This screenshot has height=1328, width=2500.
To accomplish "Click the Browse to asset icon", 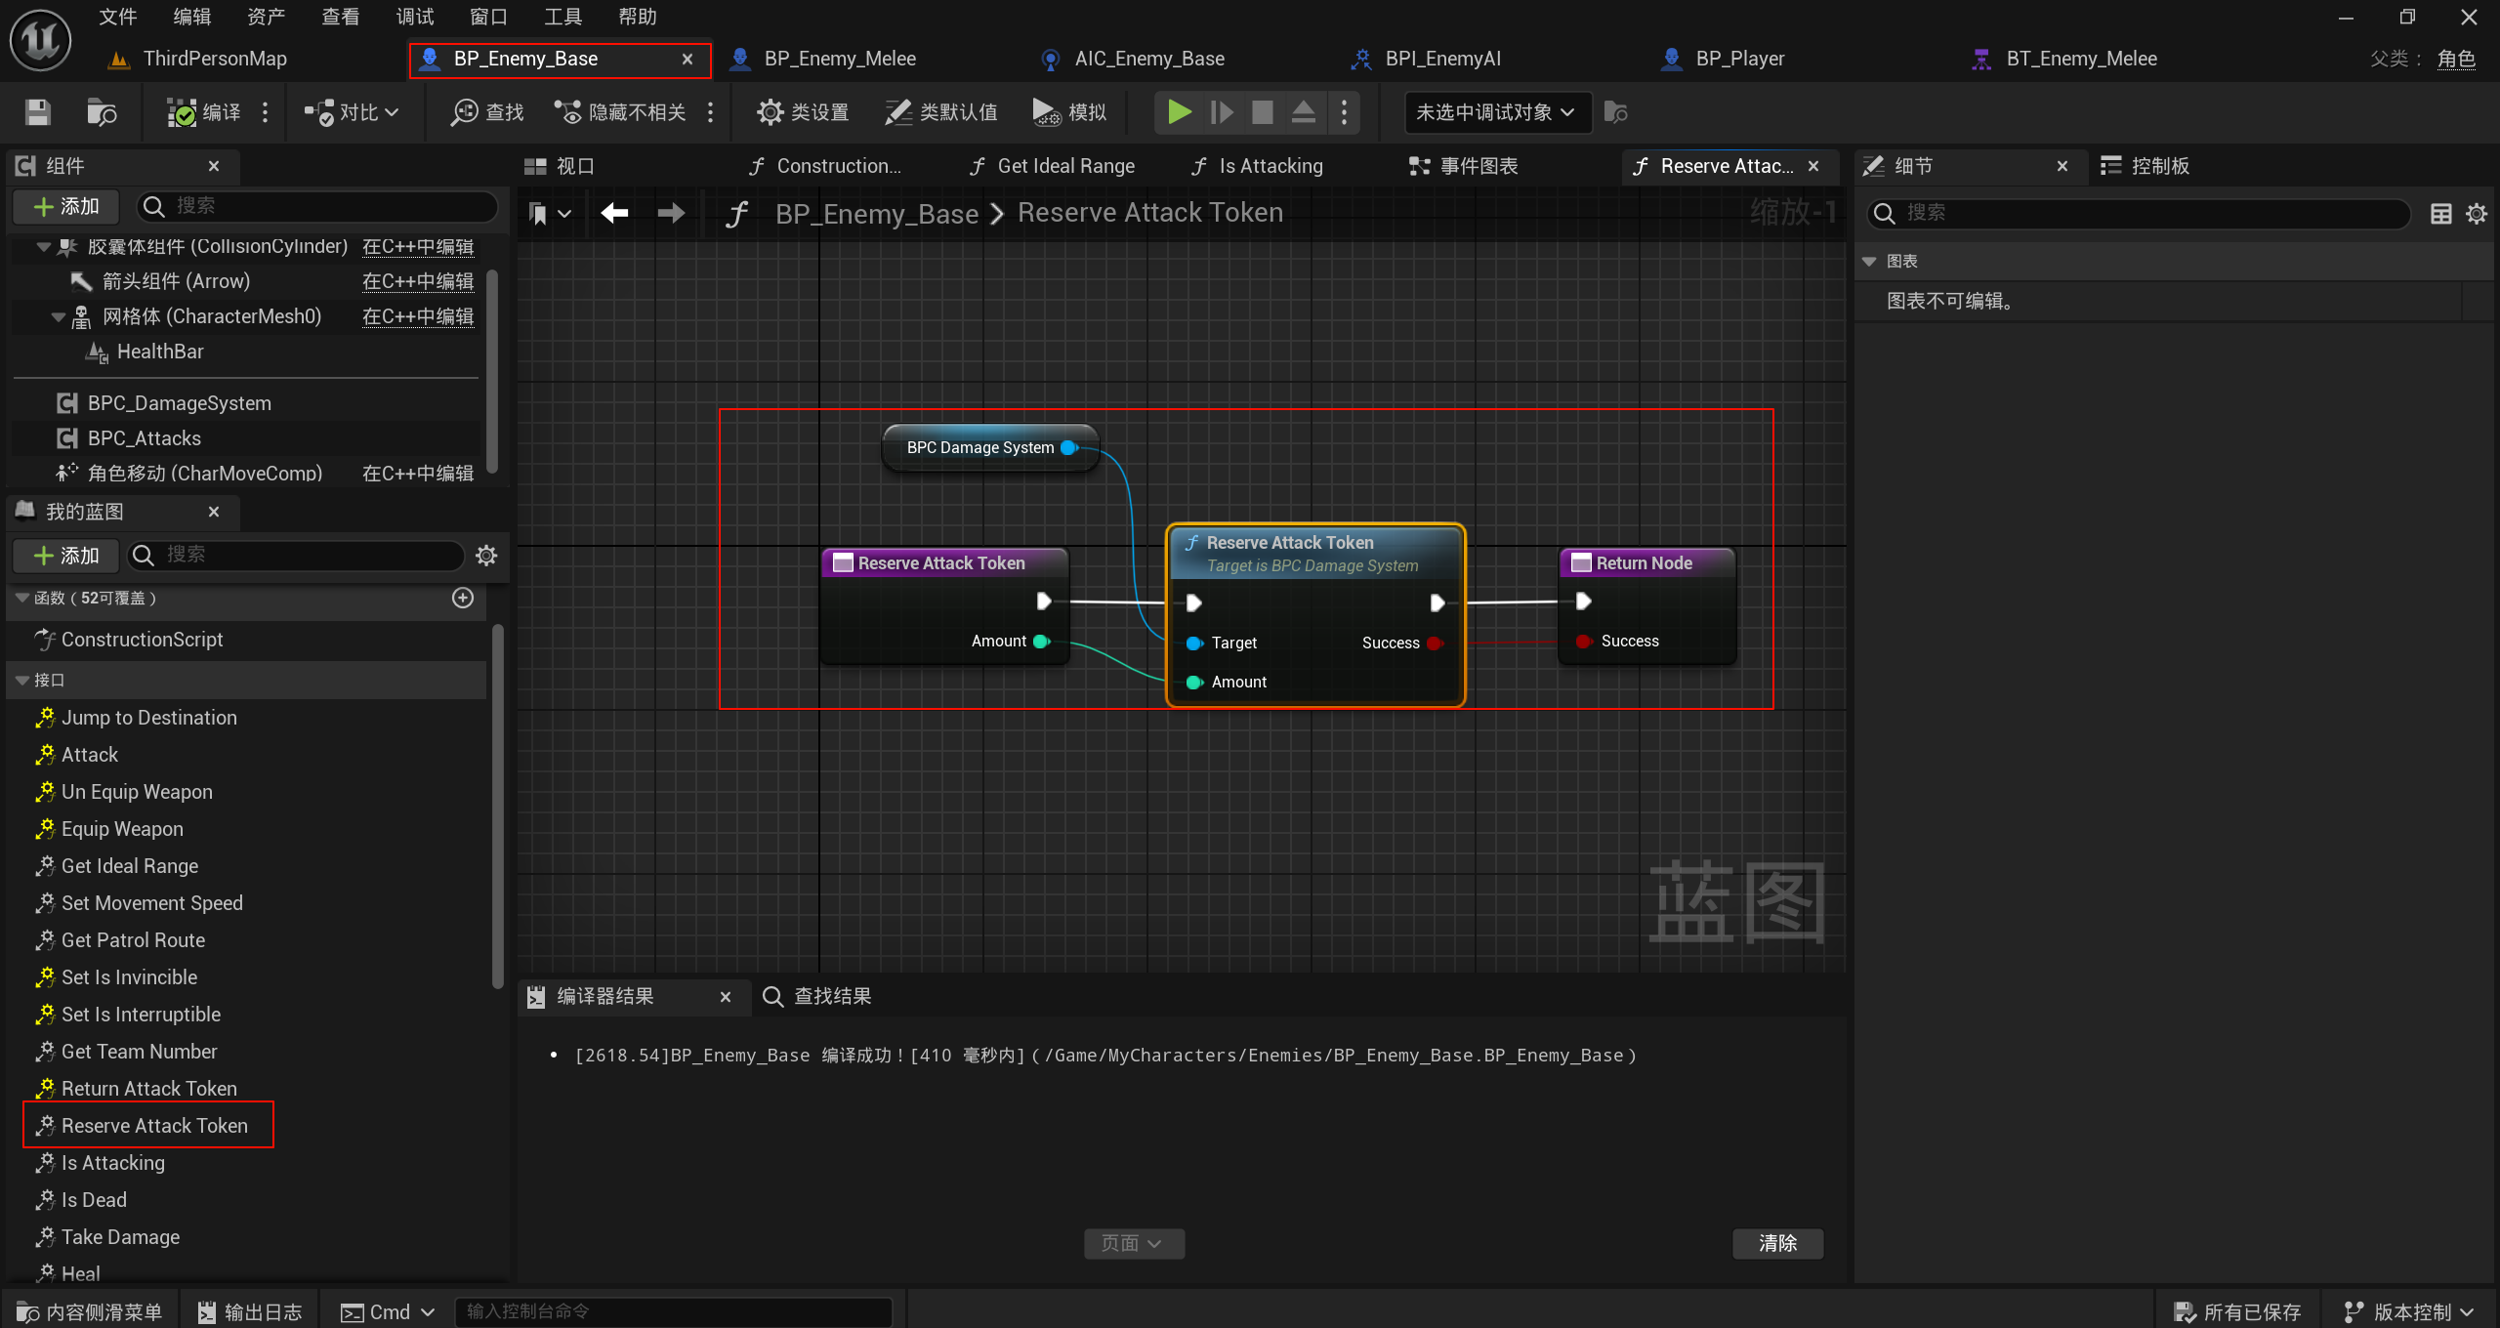I will (101, 112).
